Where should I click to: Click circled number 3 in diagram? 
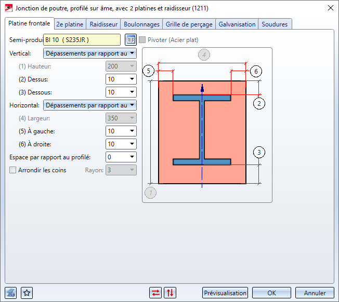point(259,153)
